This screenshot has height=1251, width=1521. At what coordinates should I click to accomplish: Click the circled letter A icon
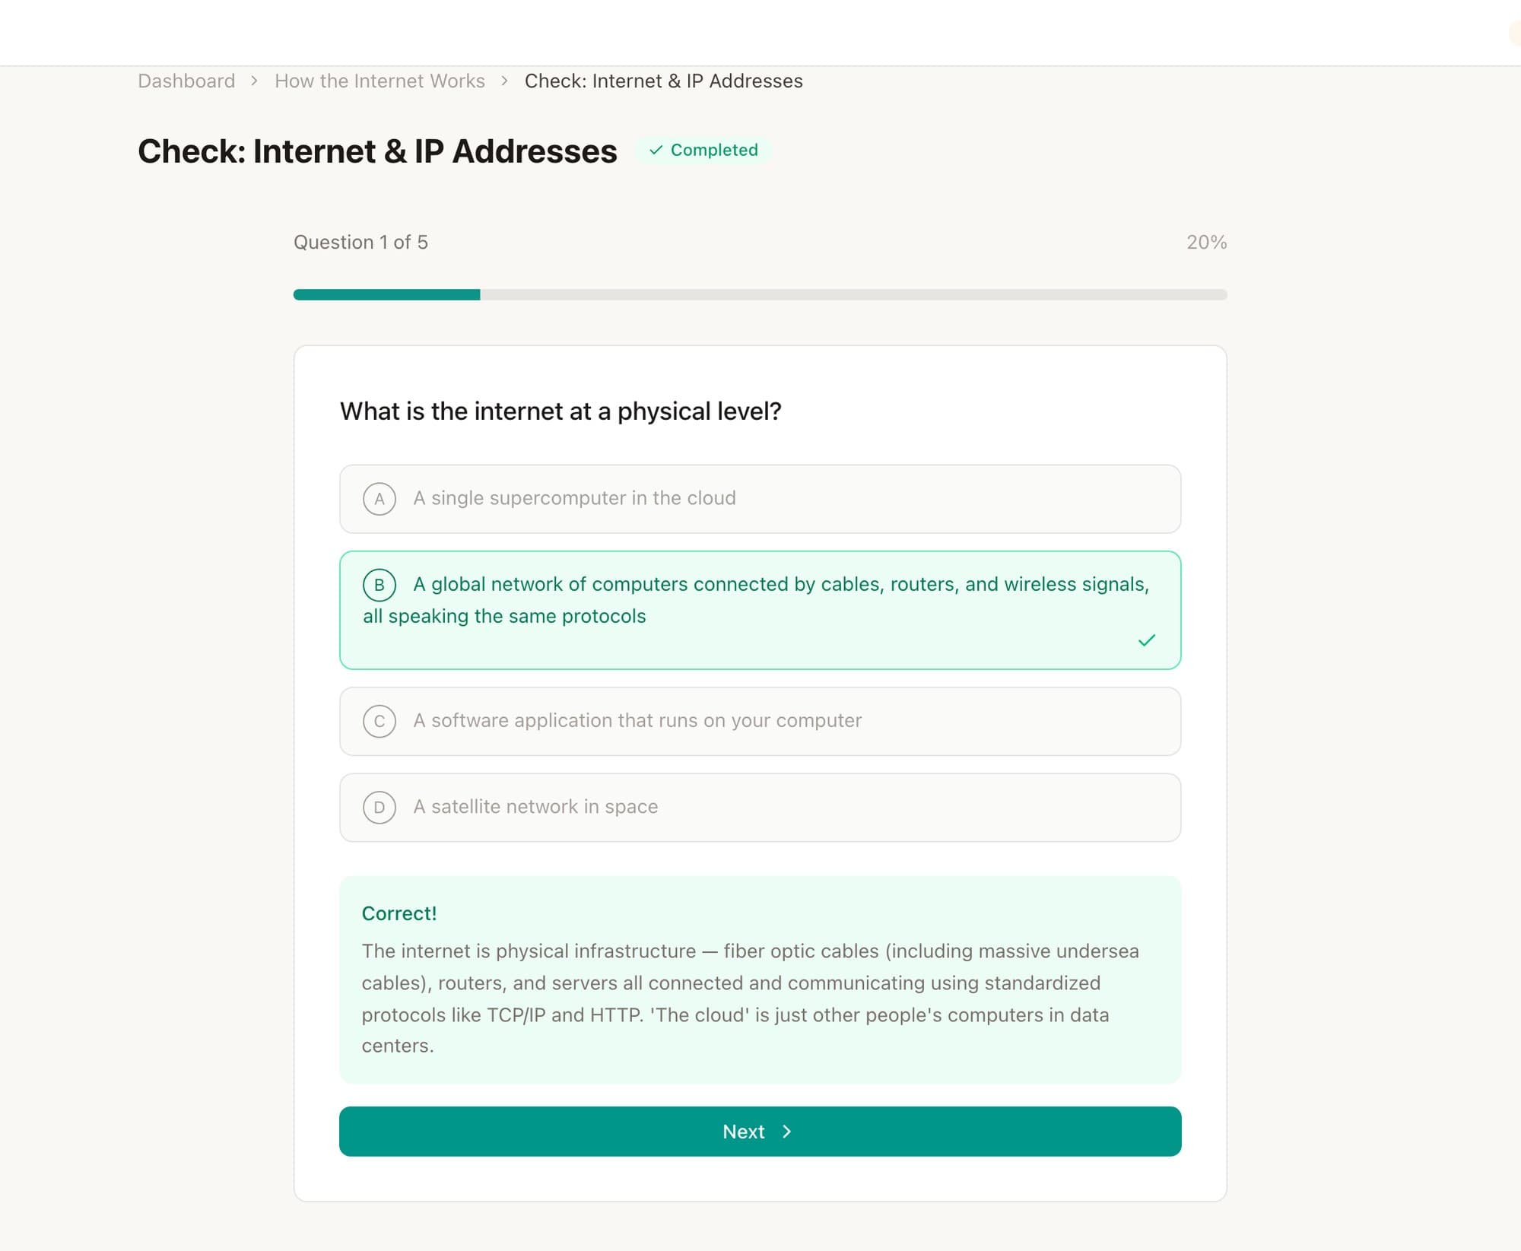tap(379, 499)
